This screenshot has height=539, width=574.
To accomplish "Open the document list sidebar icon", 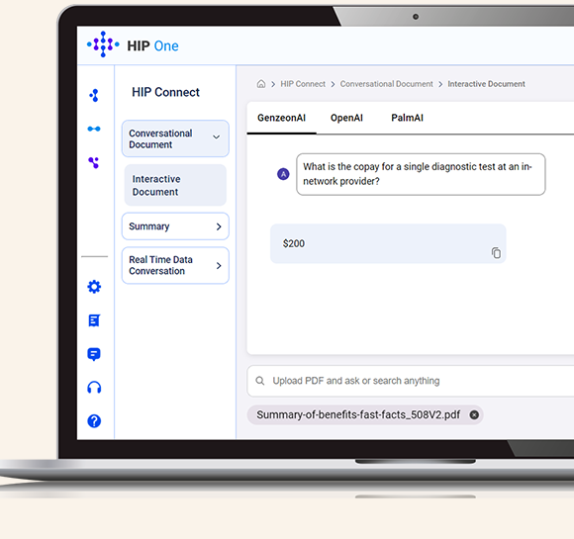I will tap(94, 320).
